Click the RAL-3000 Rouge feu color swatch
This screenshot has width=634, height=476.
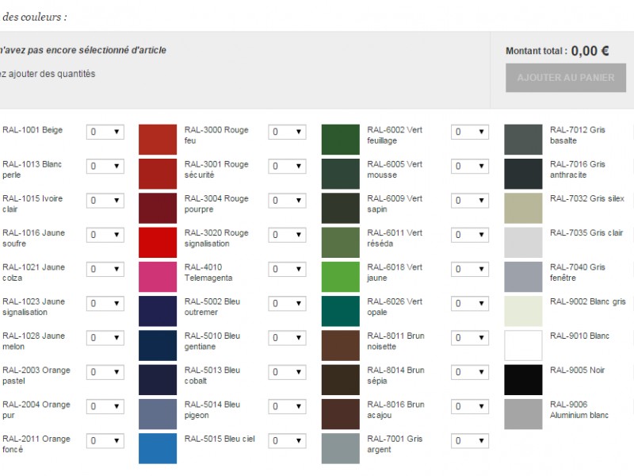tap(158, 139)
